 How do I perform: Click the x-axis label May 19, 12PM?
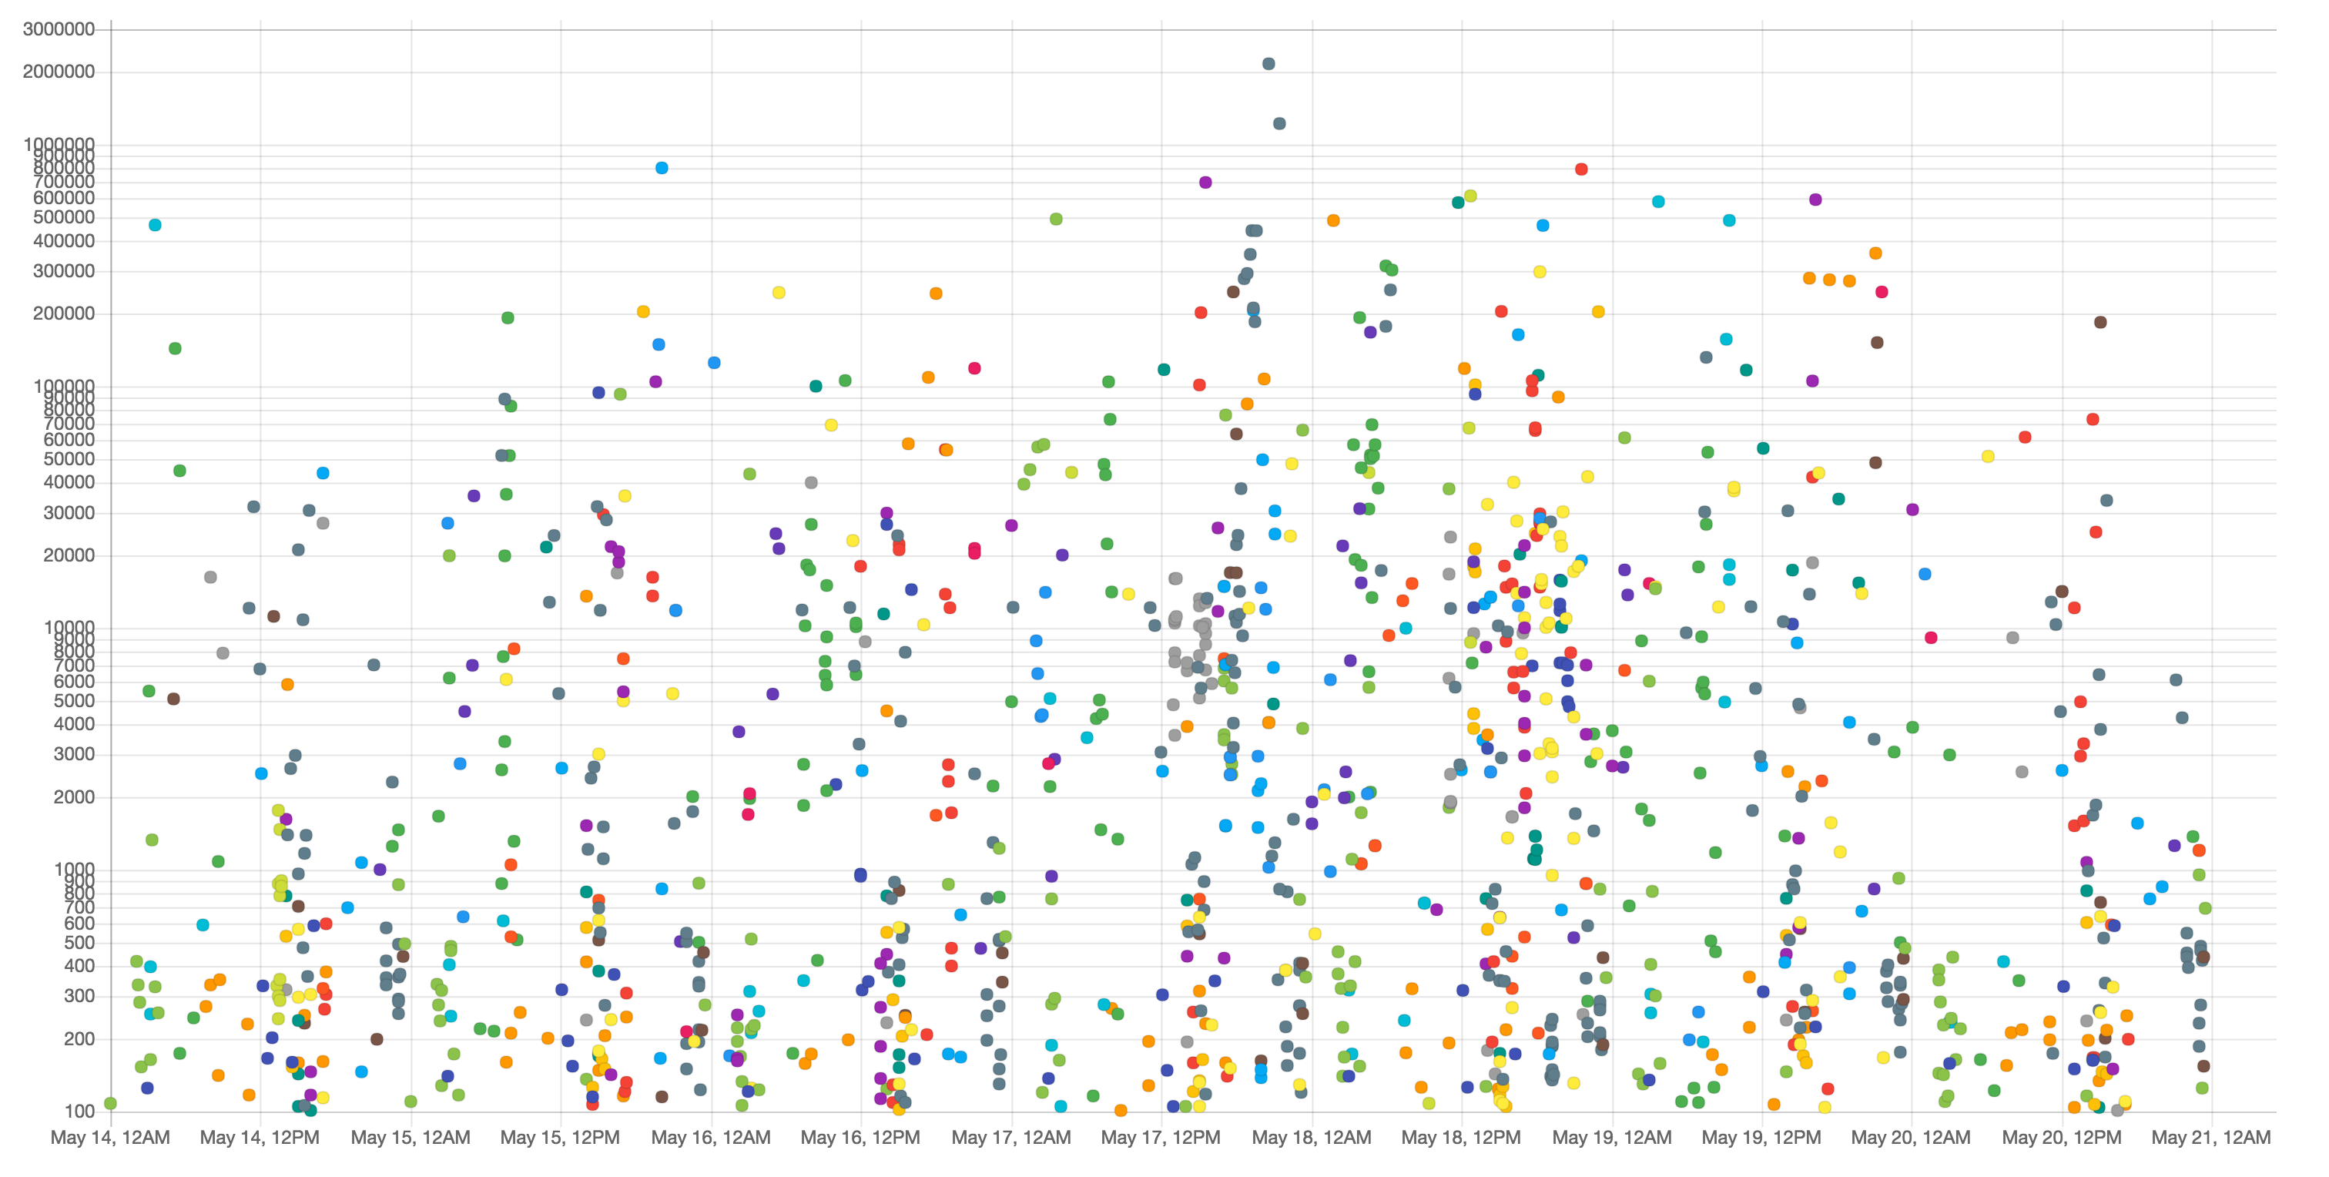point(1761,1137)
